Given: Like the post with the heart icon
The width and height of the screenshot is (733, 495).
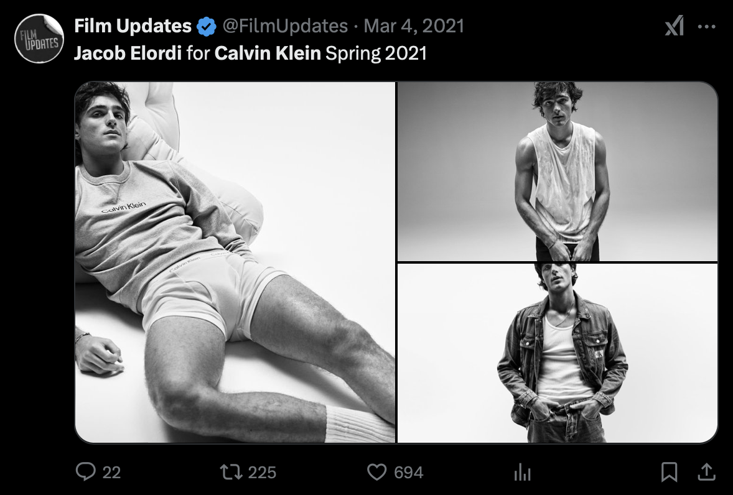Looking at the screenshot, I should (x=376, y=473).
